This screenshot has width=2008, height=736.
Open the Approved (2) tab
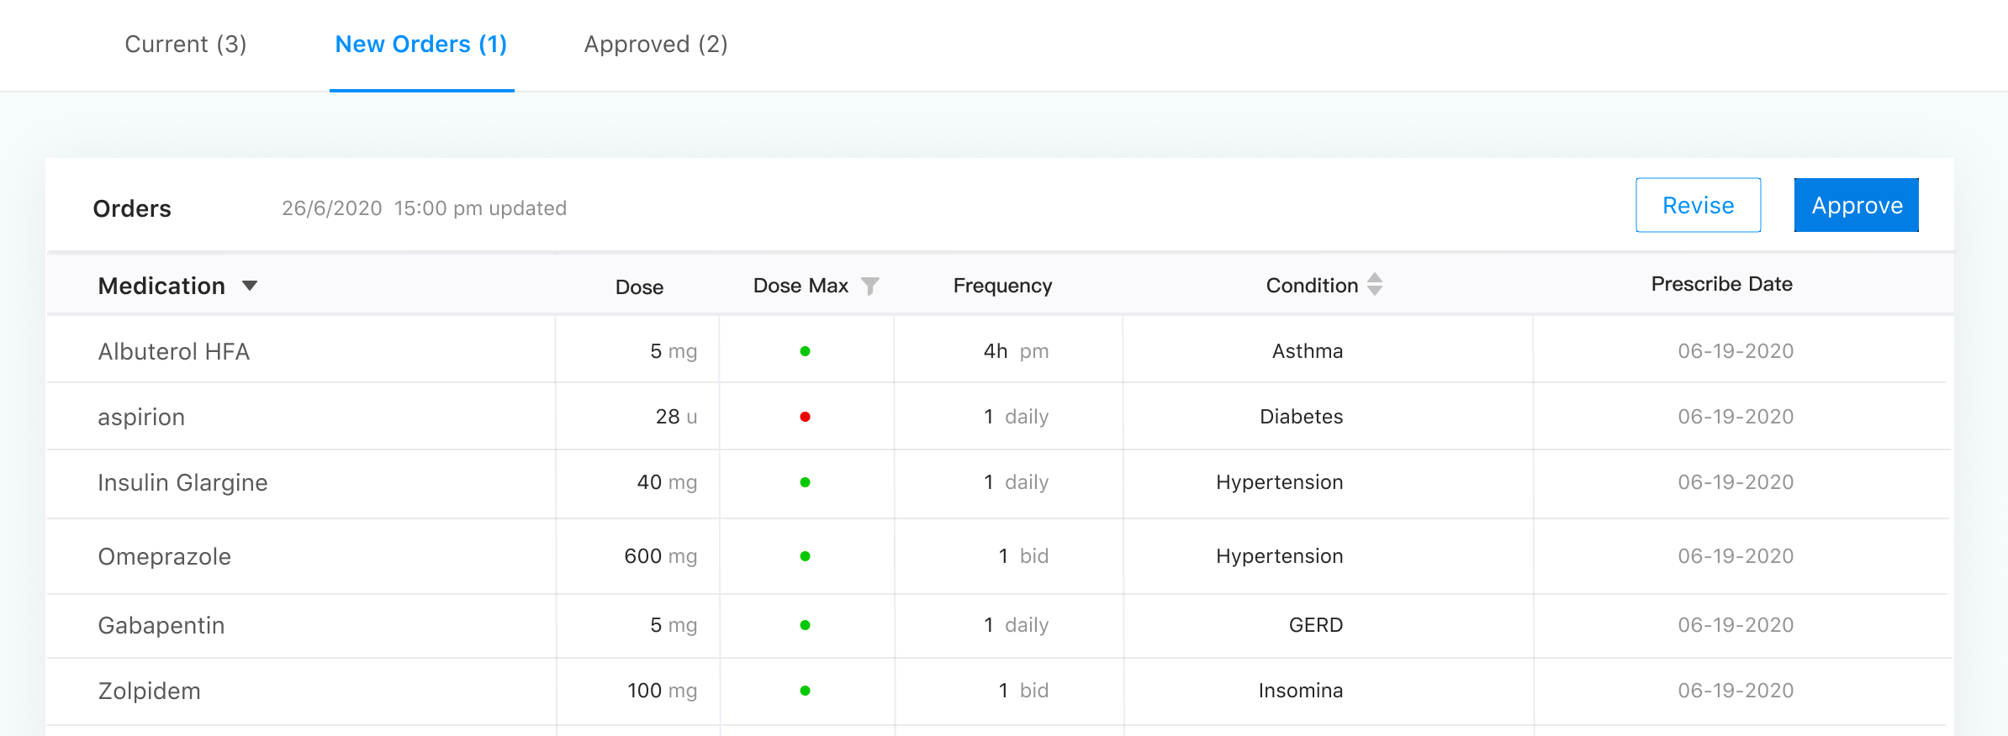(656, 45)
